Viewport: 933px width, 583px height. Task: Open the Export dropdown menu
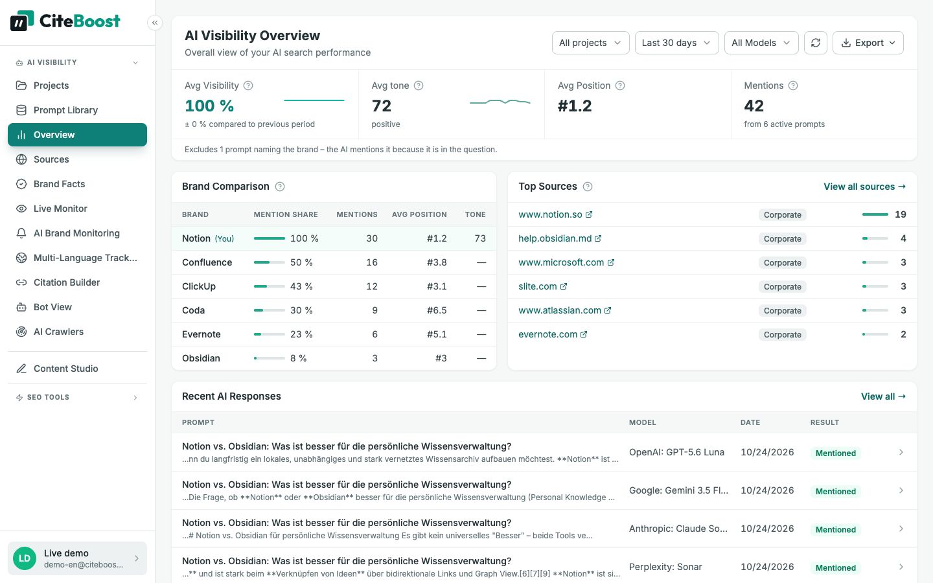point(868,43)
